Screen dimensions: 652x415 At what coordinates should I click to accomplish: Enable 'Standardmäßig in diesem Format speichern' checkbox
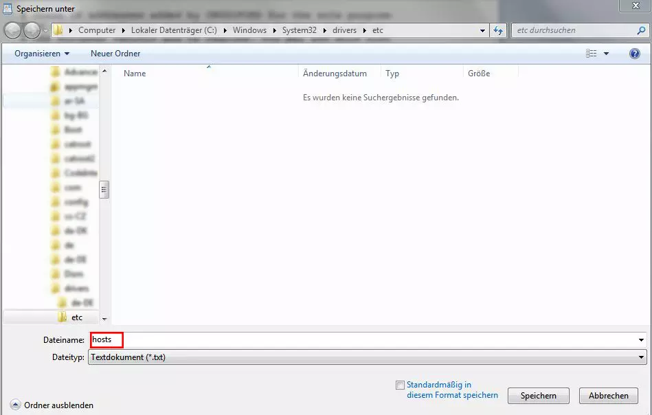(x=400, y=385)
